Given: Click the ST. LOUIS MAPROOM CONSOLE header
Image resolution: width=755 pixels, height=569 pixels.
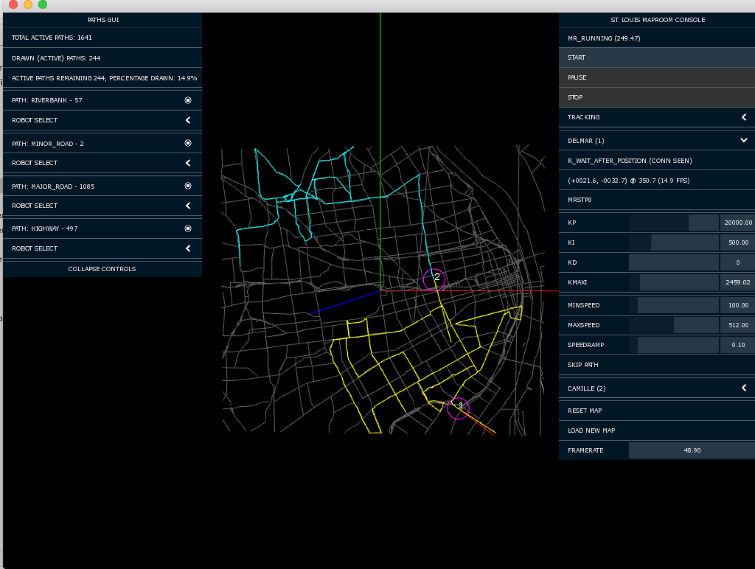Looking at the screenshot, I should 657,20.
